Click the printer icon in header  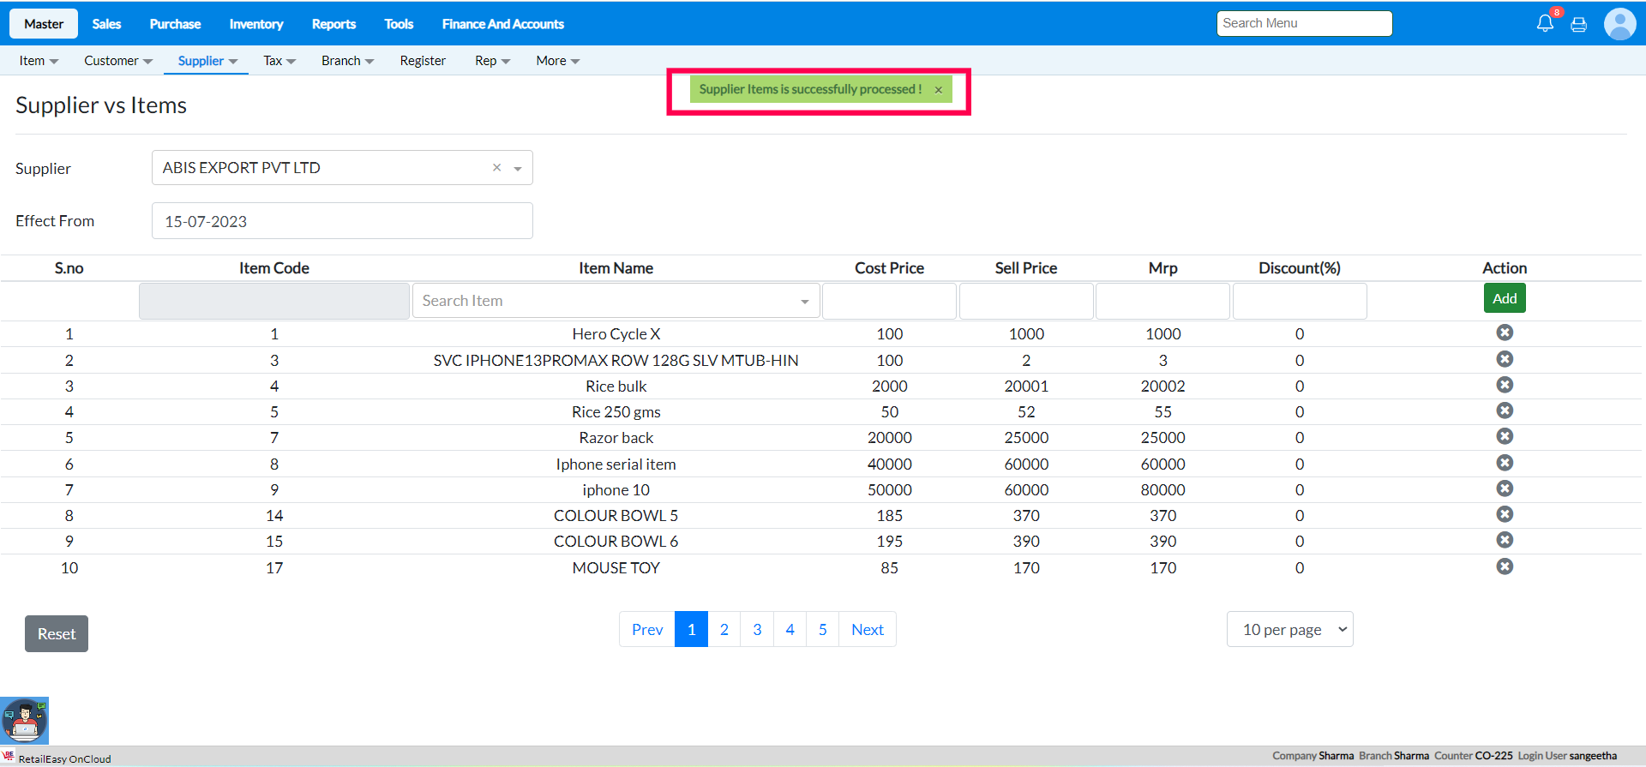click(1578, 25)
